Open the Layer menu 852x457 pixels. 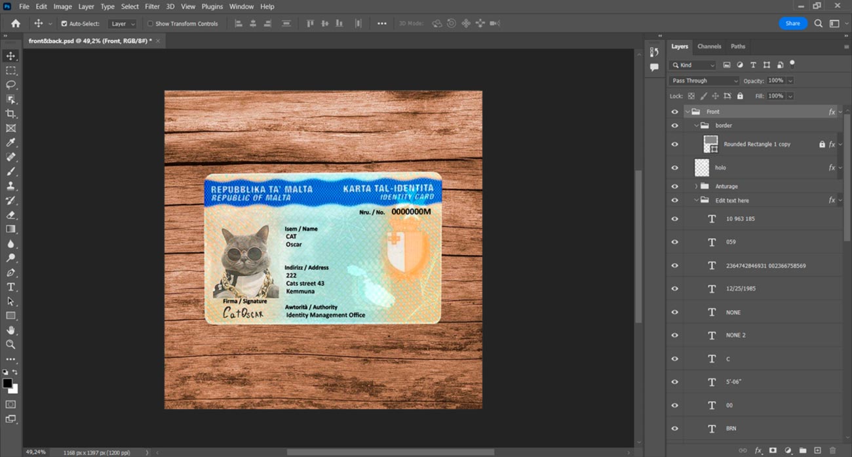click(86, 7)
